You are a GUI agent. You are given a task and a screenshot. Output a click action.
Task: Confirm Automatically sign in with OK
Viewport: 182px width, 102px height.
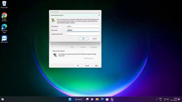point(83,39)
